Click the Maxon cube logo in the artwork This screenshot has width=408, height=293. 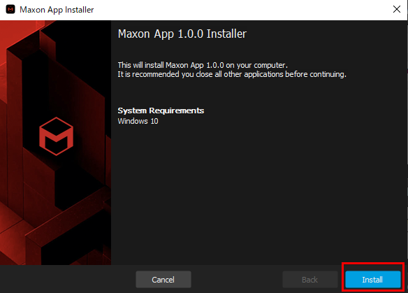(x=56, y=136)
